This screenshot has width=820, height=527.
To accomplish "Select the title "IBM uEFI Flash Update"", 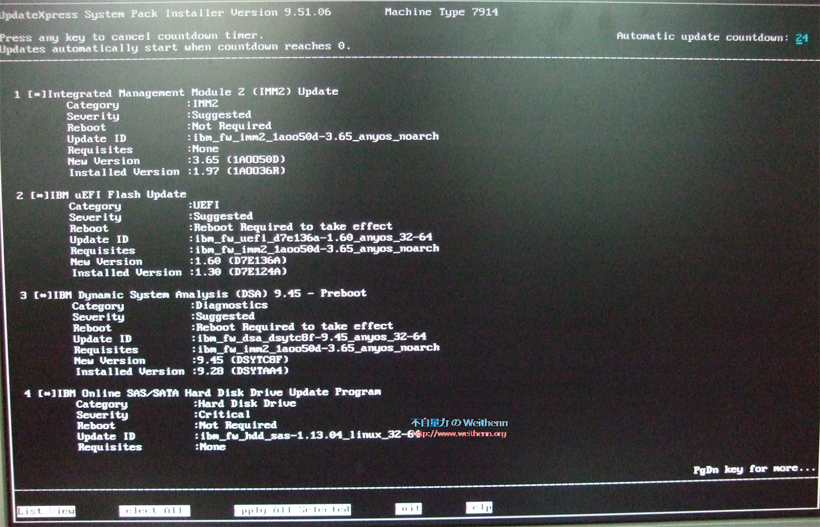I will point(118,195).
